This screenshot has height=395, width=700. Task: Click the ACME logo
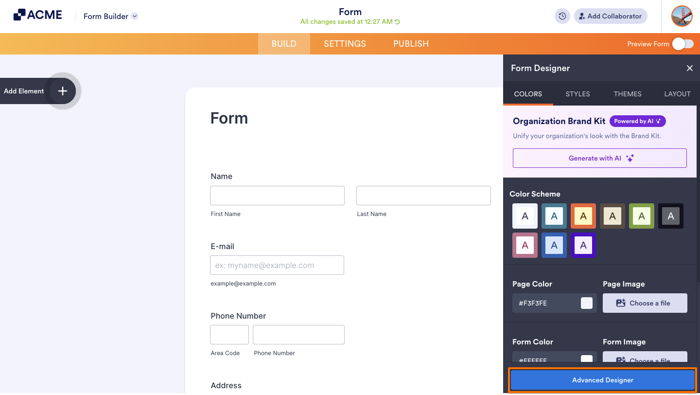[37, 15]
